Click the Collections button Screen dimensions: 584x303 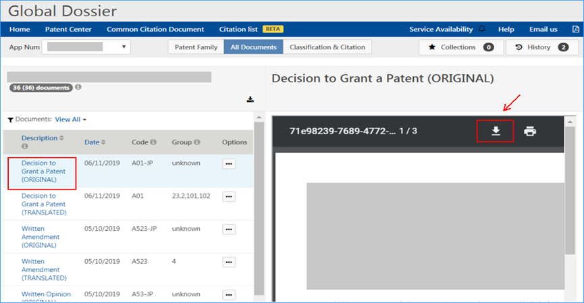[461, 47]
